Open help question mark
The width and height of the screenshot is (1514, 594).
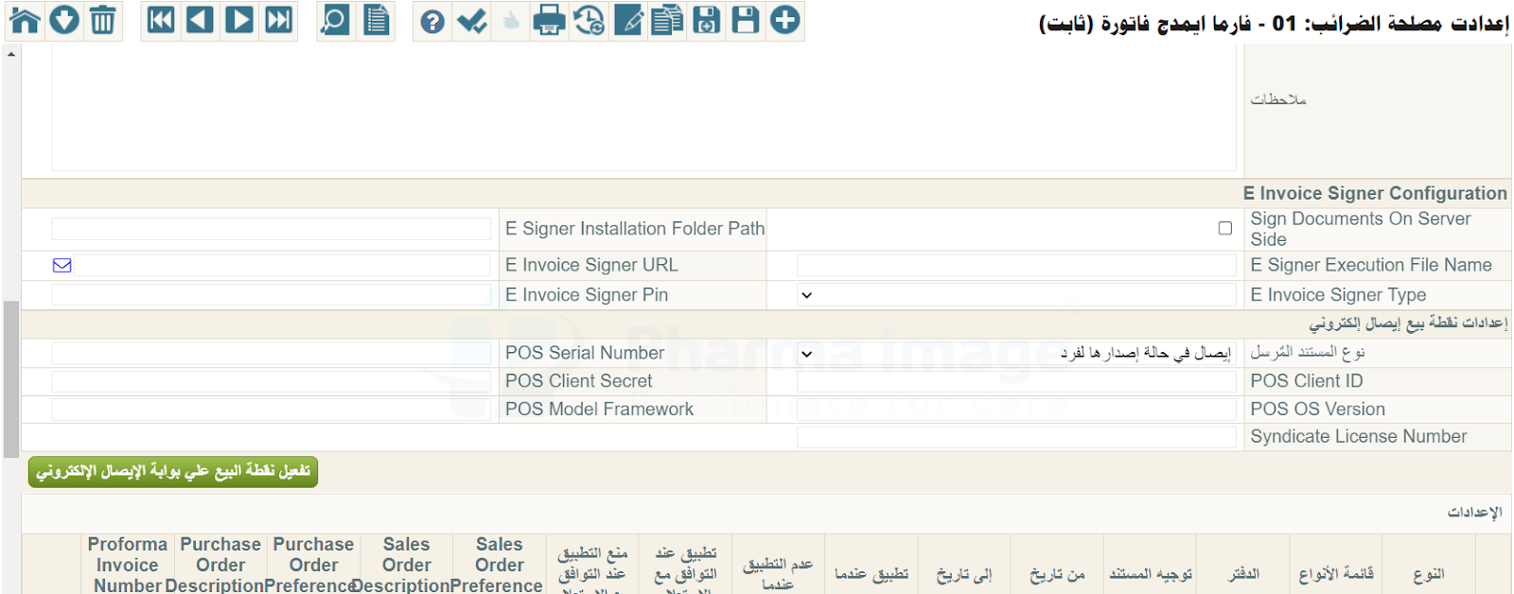pos(432,21)
